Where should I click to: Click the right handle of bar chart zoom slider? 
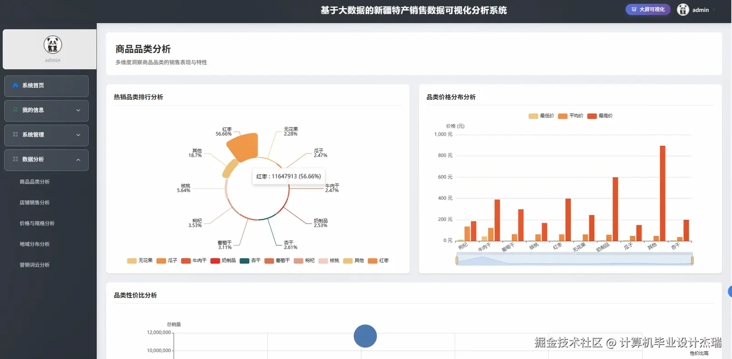692,260
